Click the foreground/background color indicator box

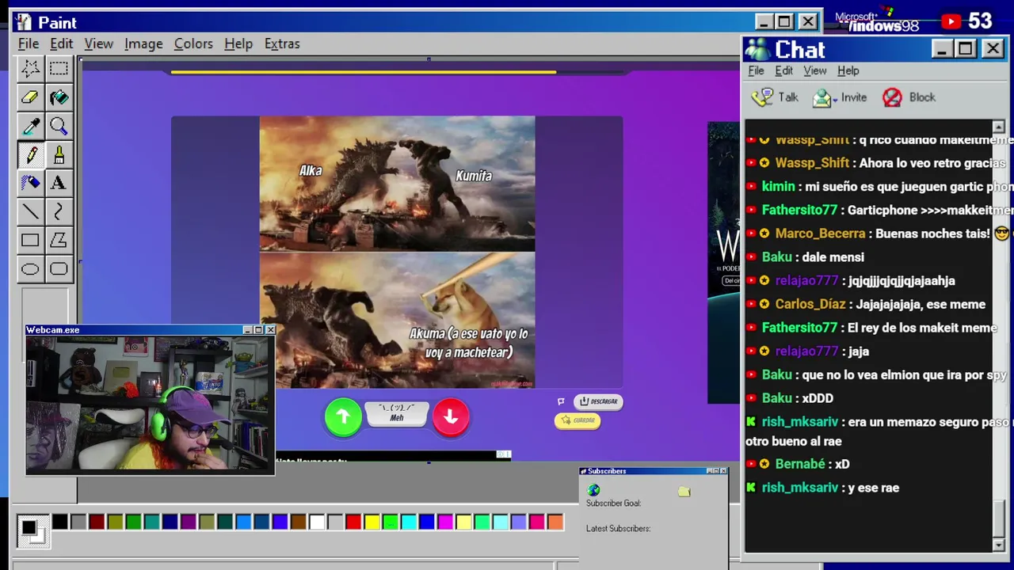tap(32, 530)
